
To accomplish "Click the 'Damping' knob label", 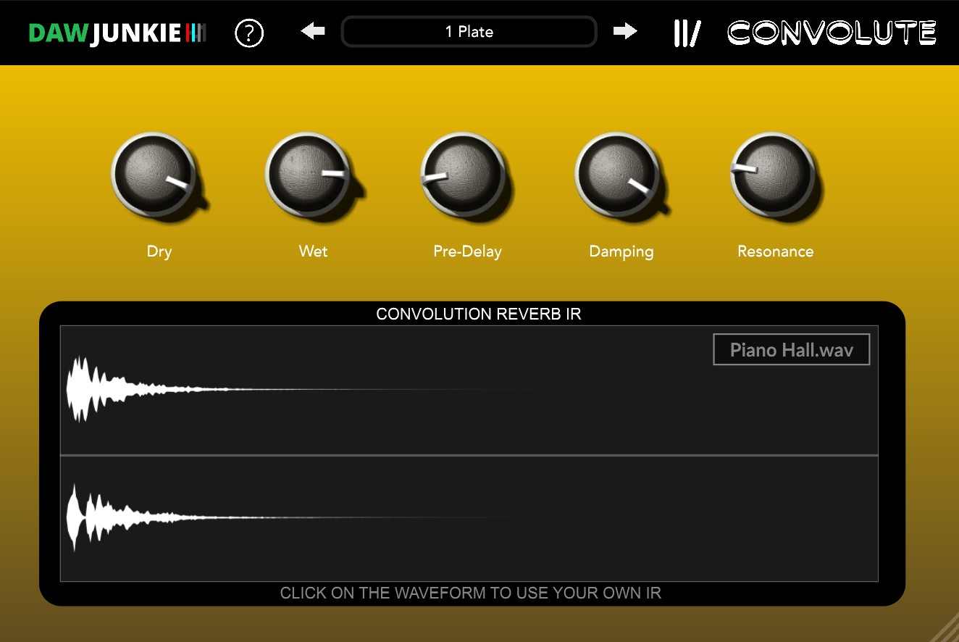I will coord(621,252).
